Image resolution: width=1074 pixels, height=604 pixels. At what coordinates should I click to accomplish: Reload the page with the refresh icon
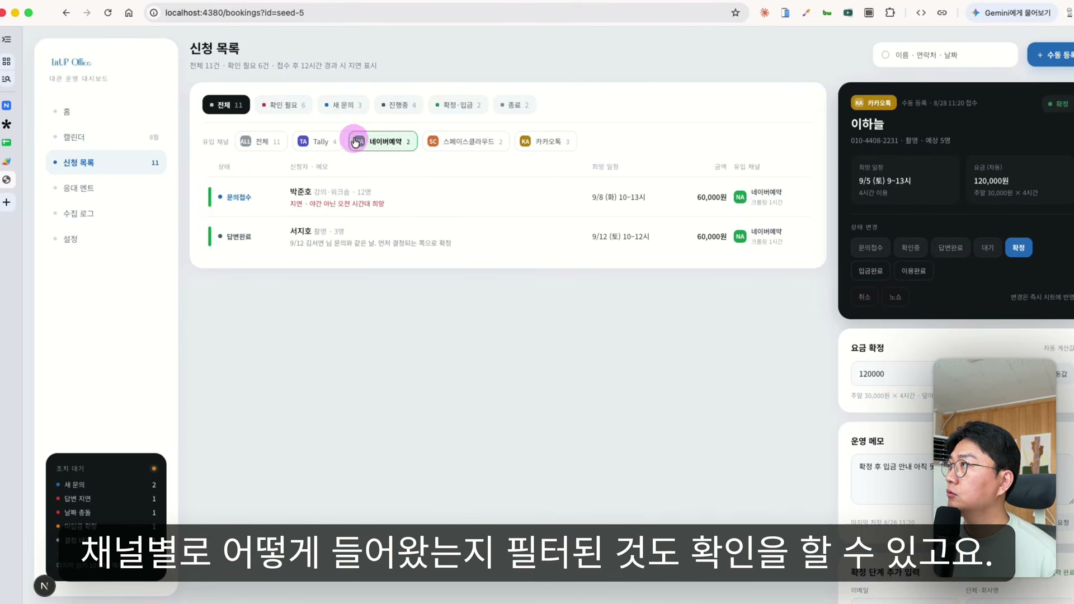click(x=108, y=12)
